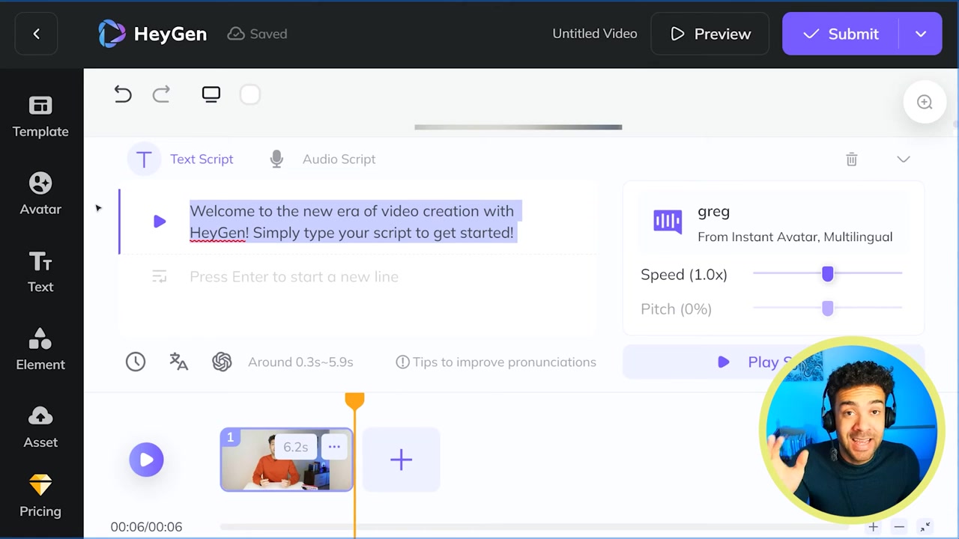
Task: Click the Untitled Video title
Action: 595,34
